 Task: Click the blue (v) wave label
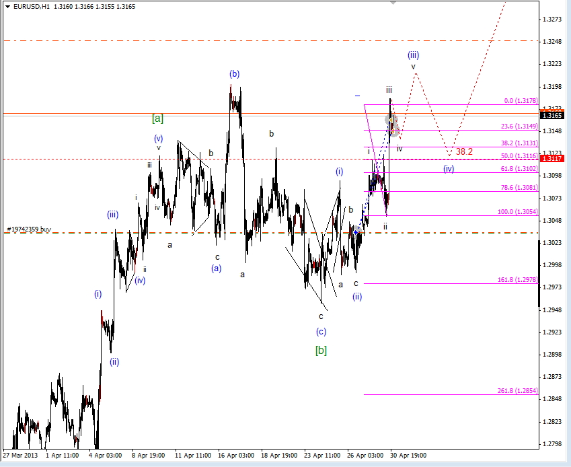click(x=158, y=139)
